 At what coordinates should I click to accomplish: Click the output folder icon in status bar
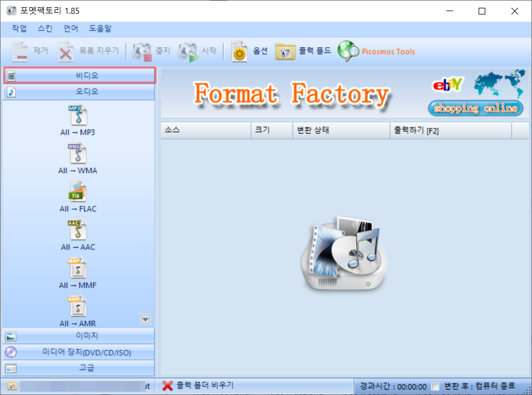12,386
